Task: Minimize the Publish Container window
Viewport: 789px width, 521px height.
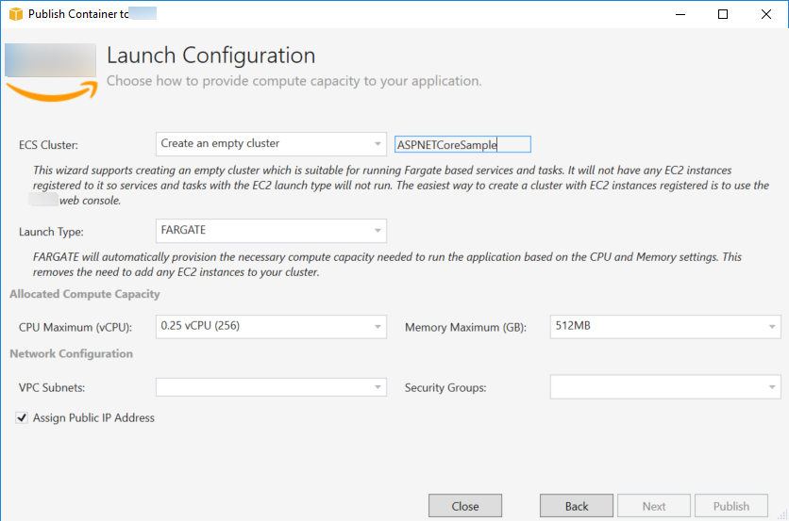Action: click(678, 14)
